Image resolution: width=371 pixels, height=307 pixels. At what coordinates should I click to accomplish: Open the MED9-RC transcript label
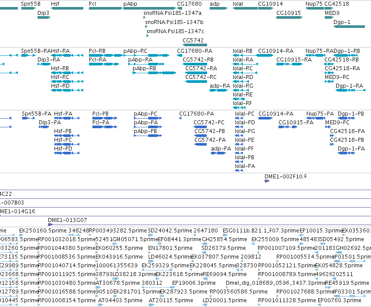click(337, 77)
